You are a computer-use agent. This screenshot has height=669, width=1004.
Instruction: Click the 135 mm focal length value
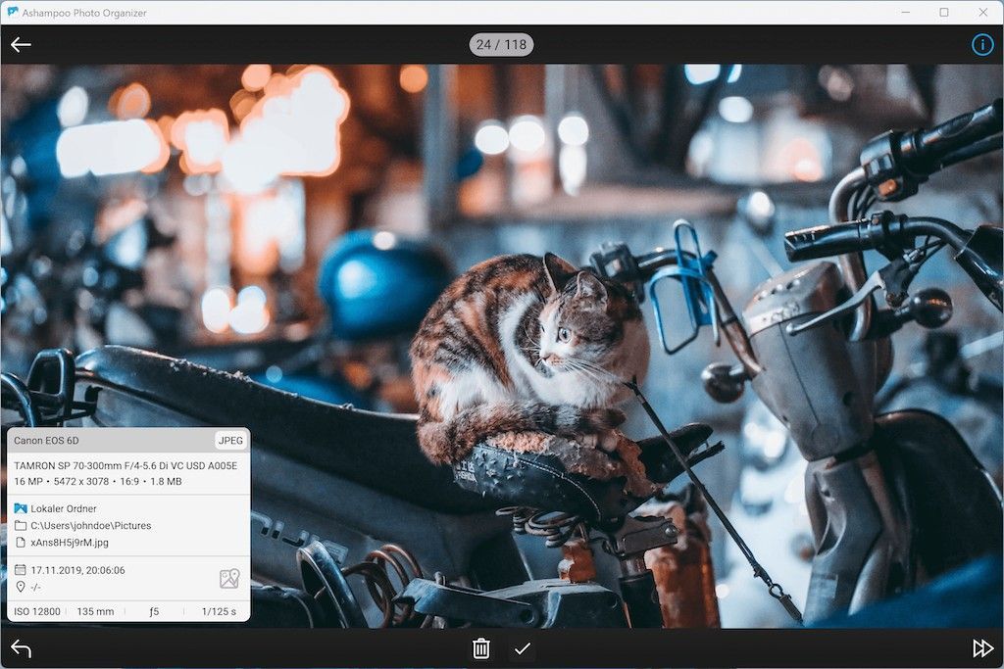[x=95, y=612]
